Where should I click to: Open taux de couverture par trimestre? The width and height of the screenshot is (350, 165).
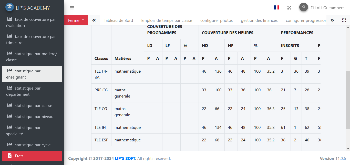coord(32,40)
